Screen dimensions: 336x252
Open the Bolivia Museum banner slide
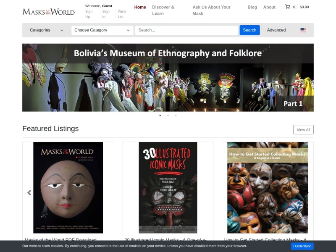tap(168, 78)
